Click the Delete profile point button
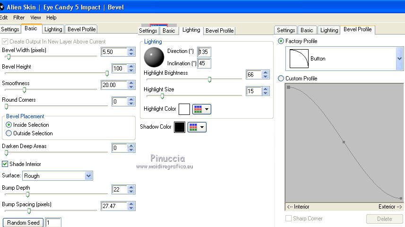 tap(384, 219)
